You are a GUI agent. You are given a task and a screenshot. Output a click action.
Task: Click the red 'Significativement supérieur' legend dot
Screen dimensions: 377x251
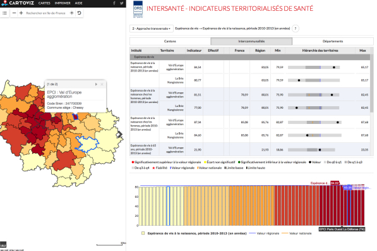[x=133, y=162]
